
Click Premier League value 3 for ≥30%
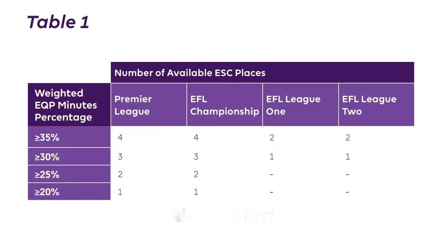120,157
